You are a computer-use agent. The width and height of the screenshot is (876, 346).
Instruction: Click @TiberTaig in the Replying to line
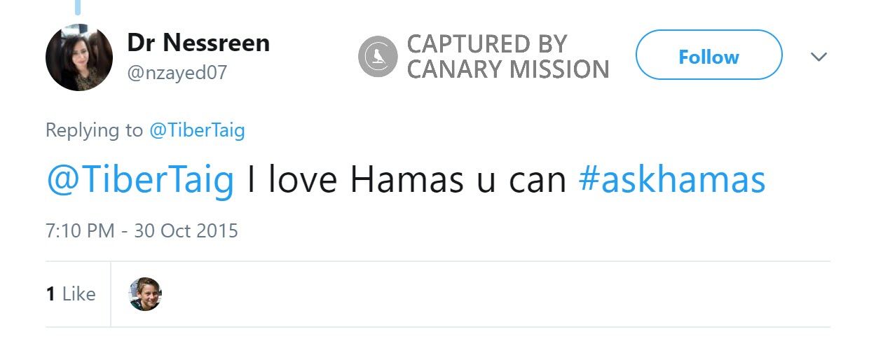click(x=197, y=130)
